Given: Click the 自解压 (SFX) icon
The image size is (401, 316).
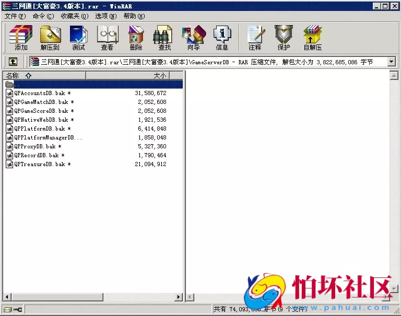Looking at the screenshot, I should [x=313, y=38].
